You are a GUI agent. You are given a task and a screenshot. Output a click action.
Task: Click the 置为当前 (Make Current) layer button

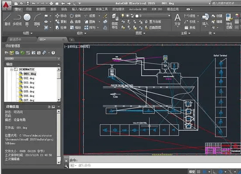point(153,22)
